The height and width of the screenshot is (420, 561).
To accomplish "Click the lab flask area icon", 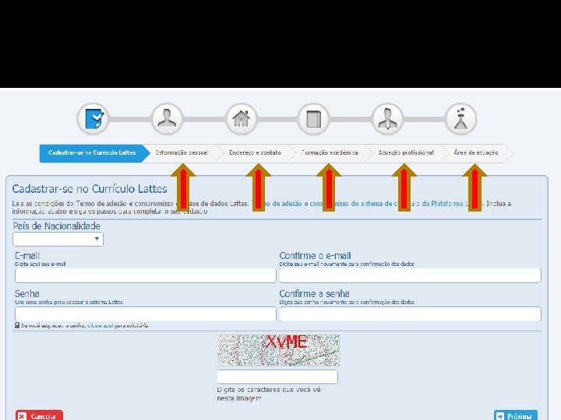I will [460, 118].
